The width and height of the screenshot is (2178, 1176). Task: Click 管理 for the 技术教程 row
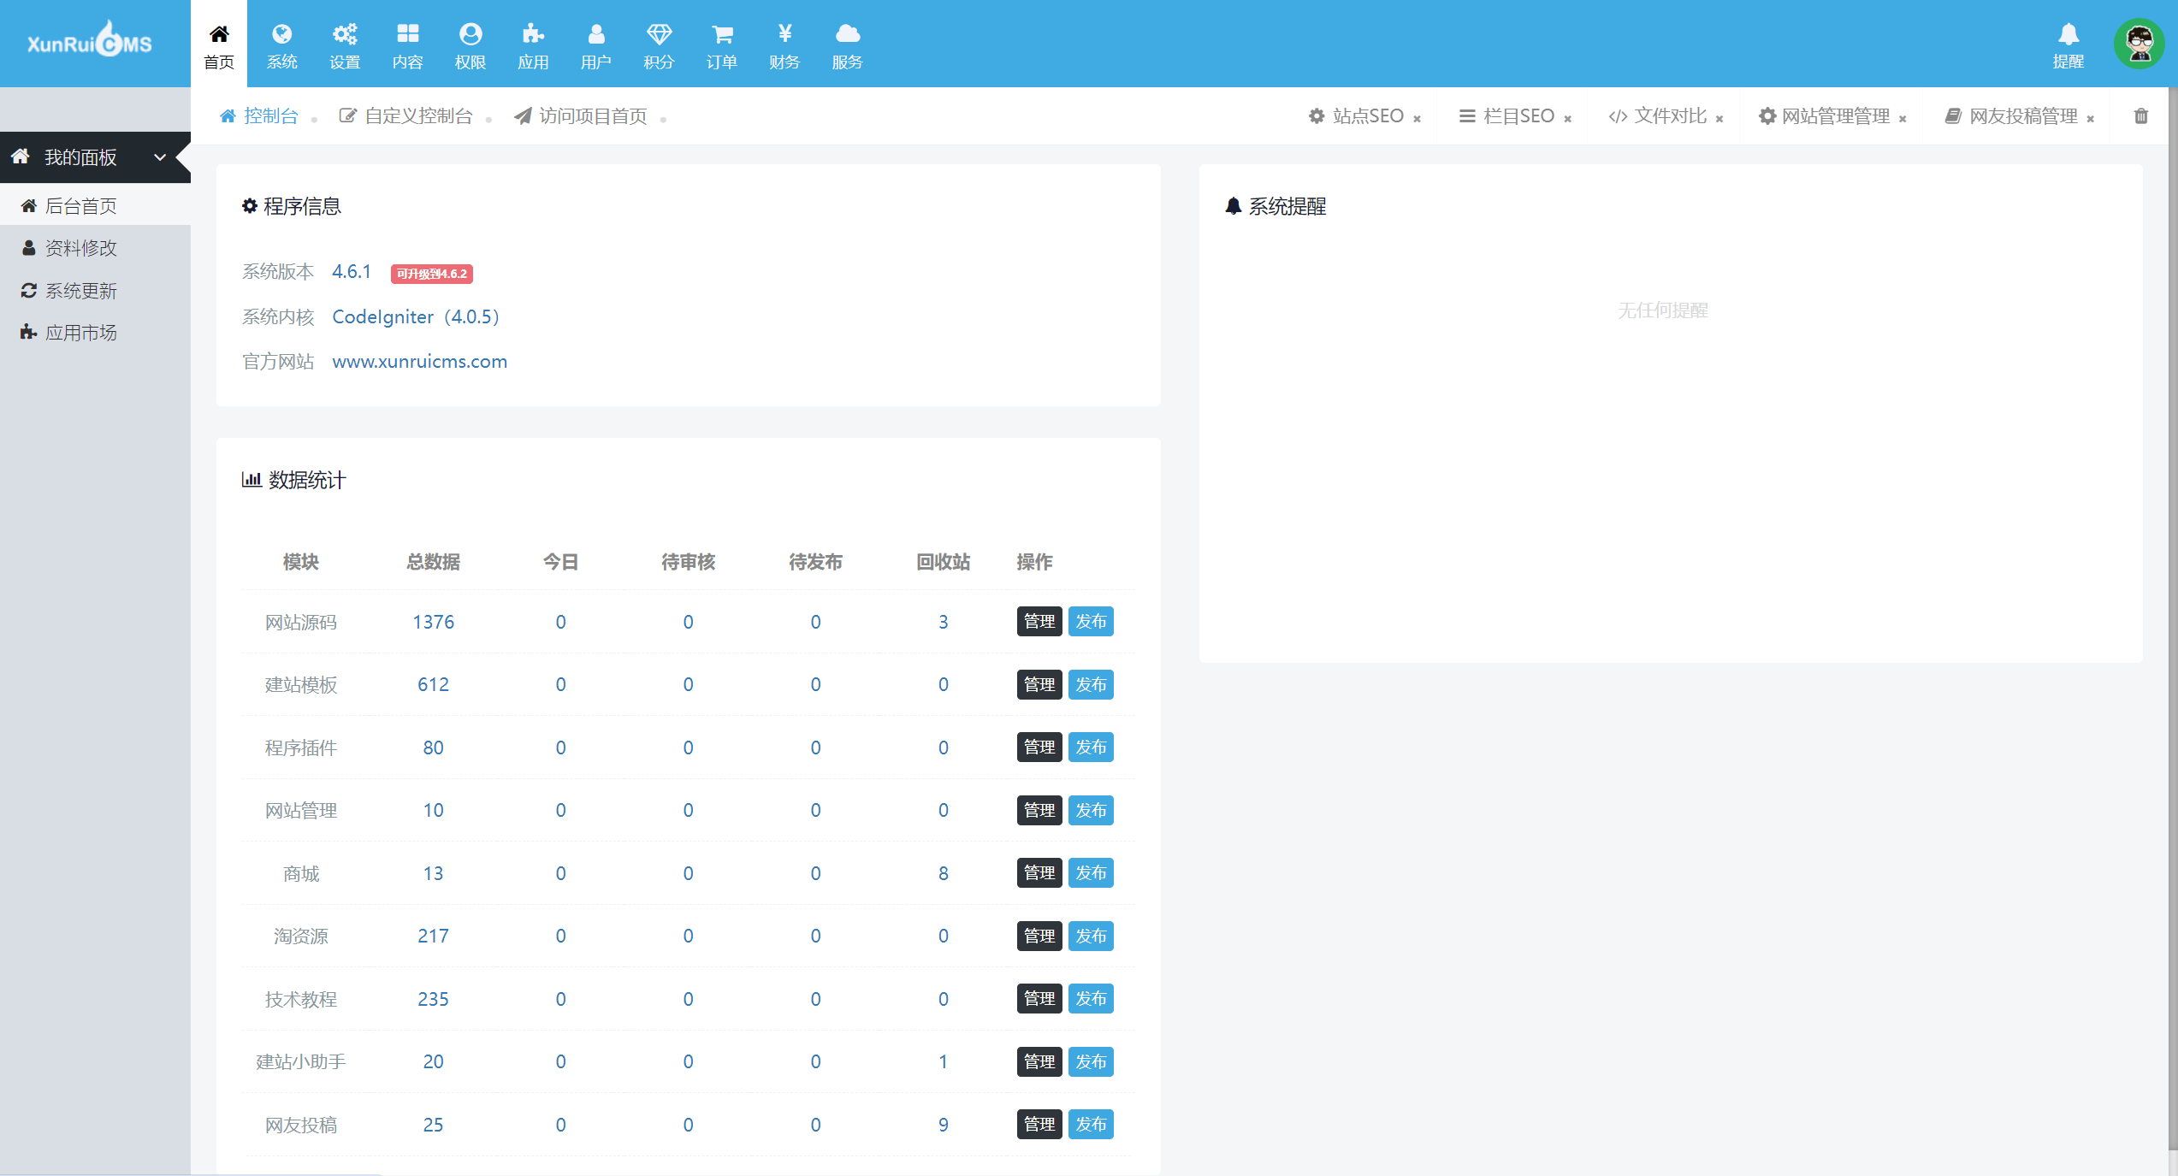pos(1039,999)
